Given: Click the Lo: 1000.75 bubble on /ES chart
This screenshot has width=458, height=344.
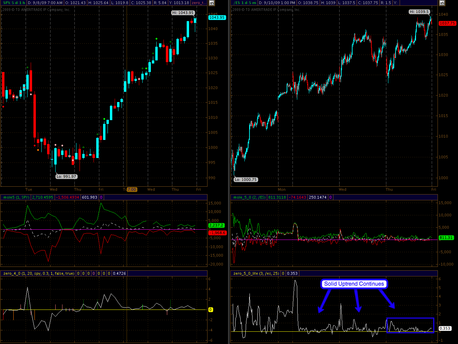Looking at the screenshot, I should click(246, 180).
